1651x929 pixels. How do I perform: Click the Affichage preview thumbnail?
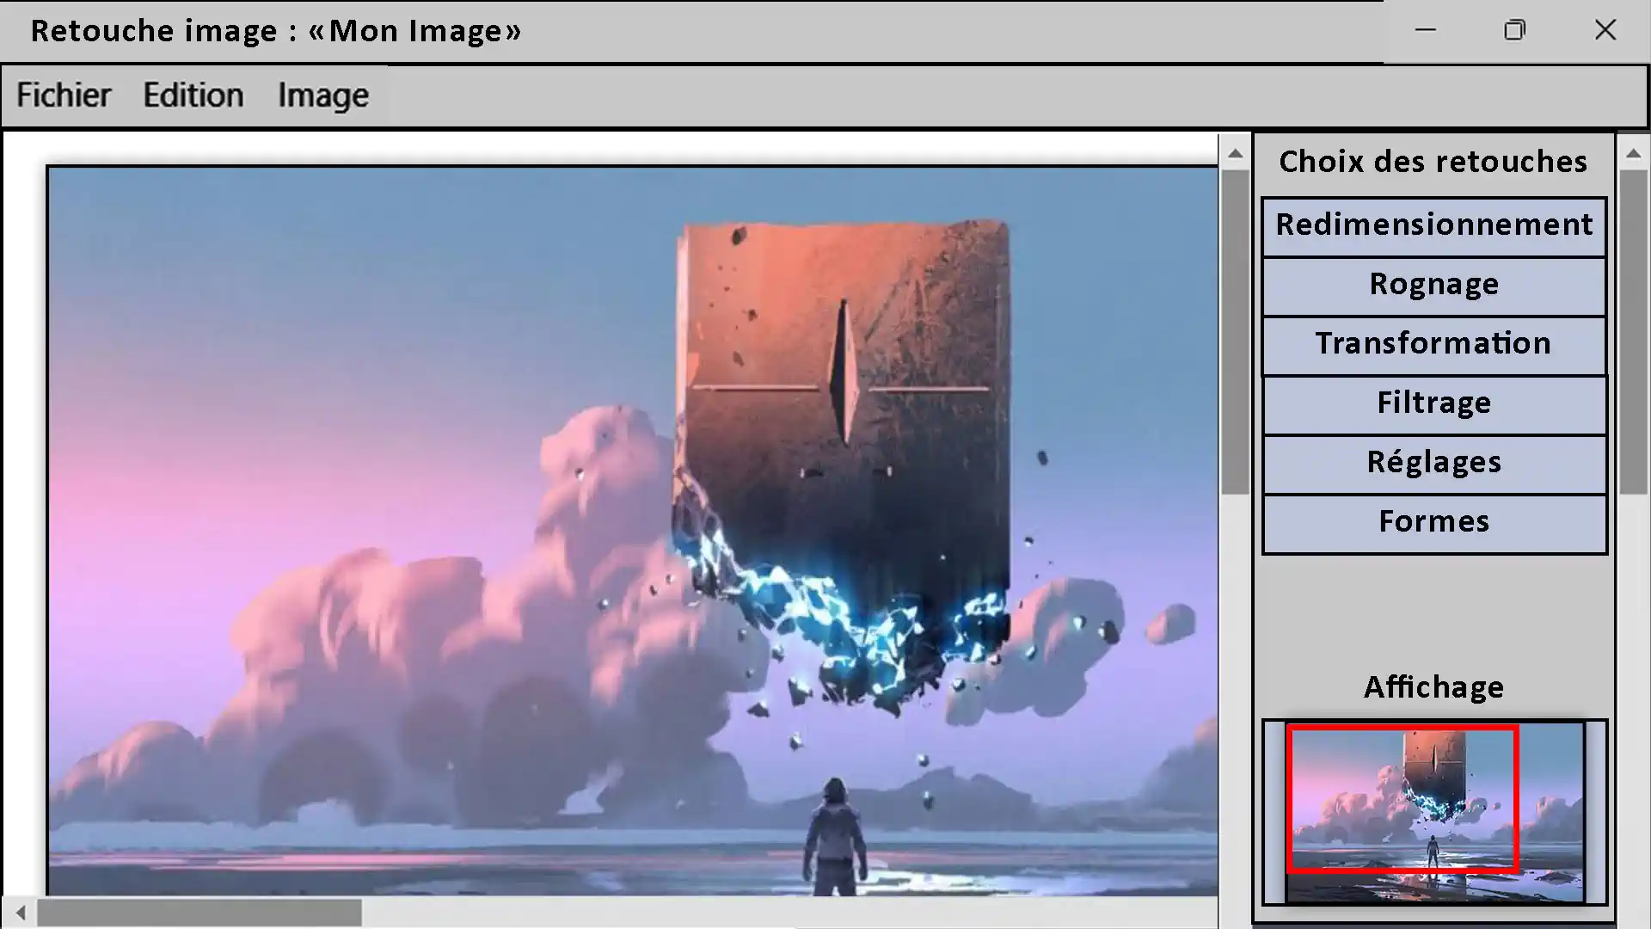point(1434,812)
